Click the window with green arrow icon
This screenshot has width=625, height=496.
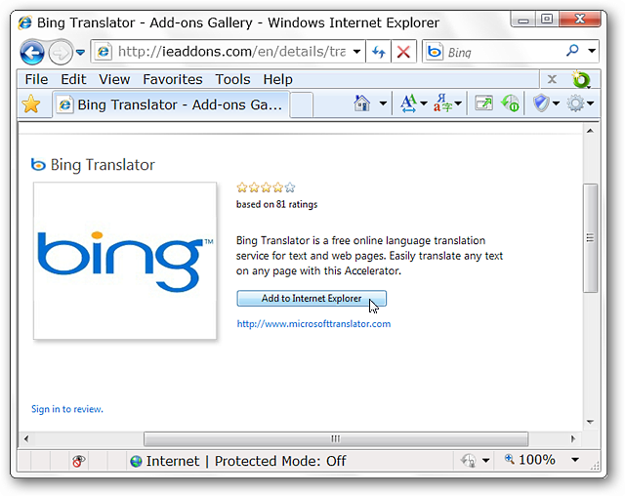484,103
